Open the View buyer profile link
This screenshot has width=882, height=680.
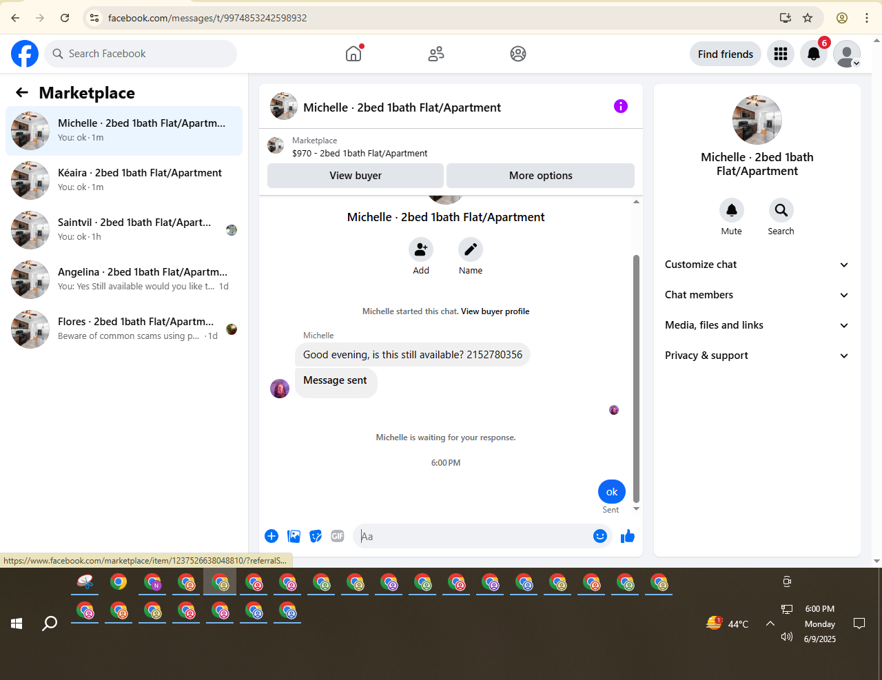pos(495,311)
